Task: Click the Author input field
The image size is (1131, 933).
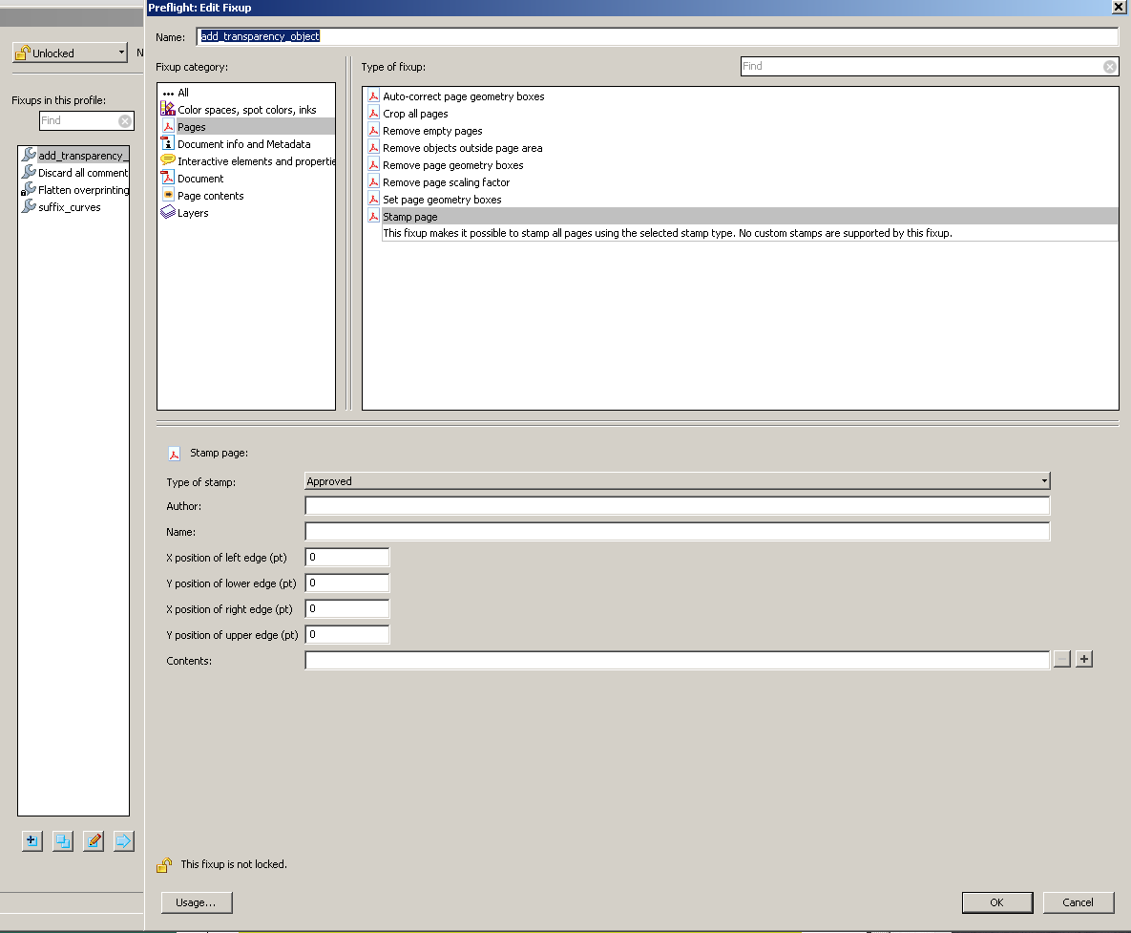Action: (x=678, y=506)
